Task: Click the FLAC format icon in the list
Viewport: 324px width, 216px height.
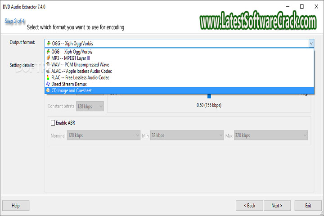Action: point(48,77)
